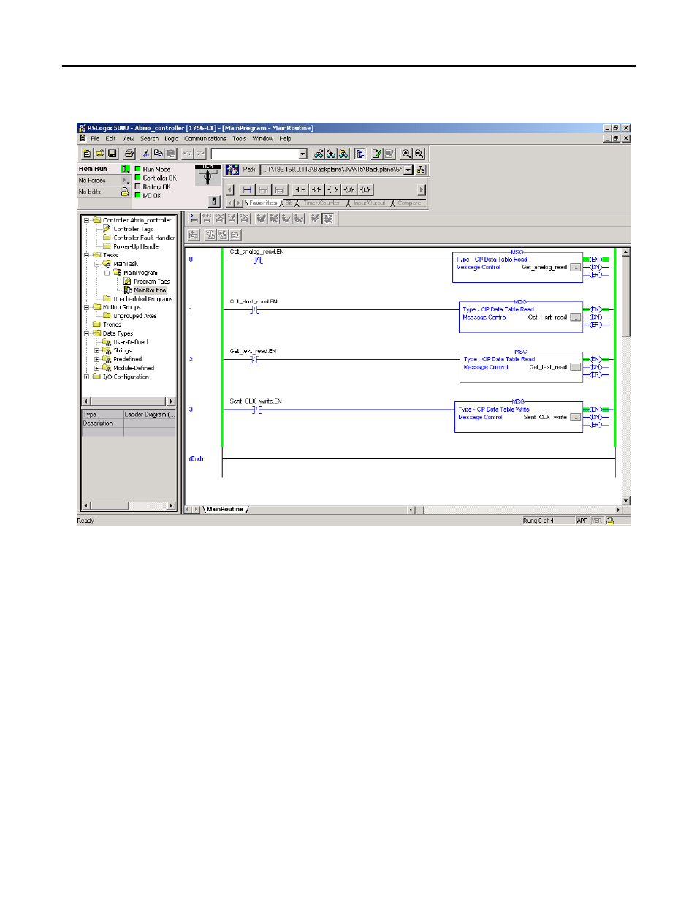Click the Save floppy disk icon
697x903 pixels.
(x=113, y=154)
